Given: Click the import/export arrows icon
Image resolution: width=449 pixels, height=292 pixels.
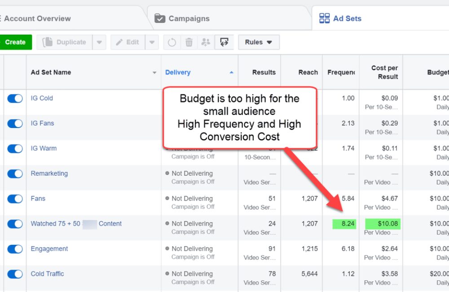Looking at the screenshot, I should (x=224, y=42).
